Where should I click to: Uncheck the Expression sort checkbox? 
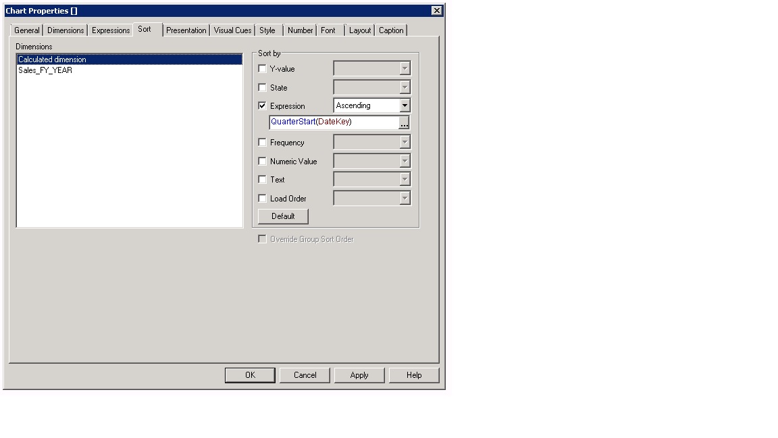tap(263, 105)
